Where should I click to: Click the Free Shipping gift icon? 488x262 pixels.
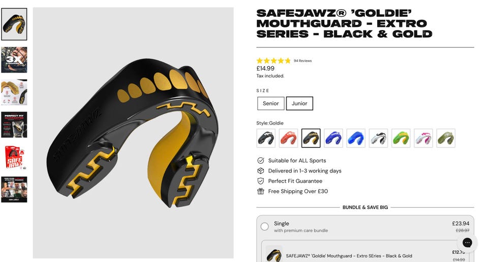pos(260,191)
